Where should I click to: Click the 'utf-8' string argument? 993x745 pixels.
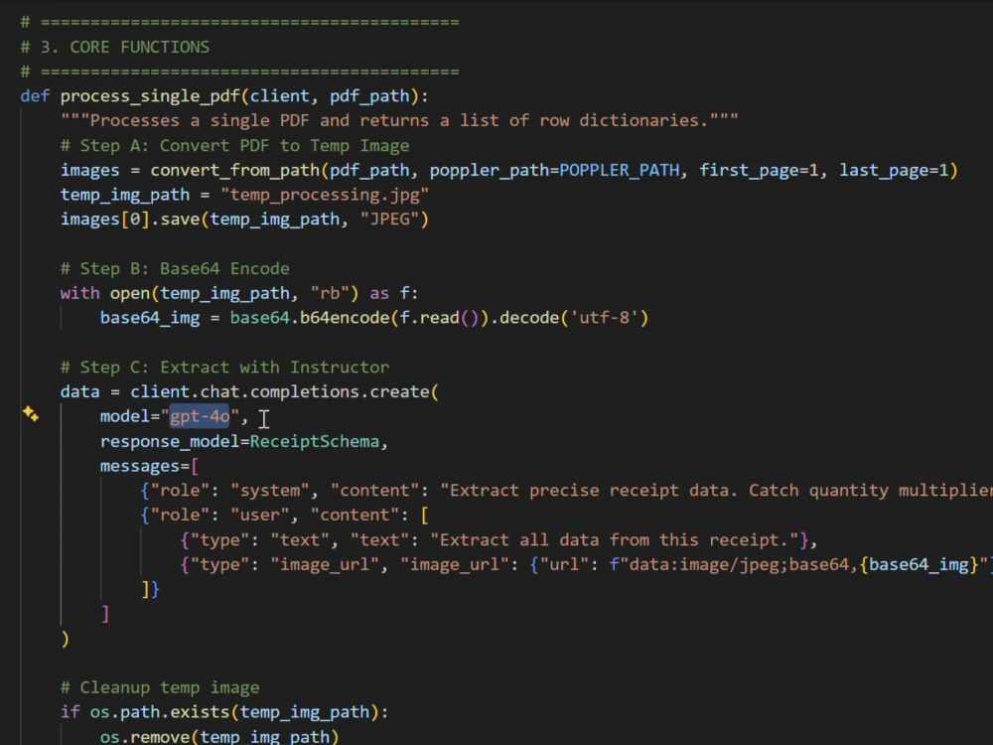604,318
